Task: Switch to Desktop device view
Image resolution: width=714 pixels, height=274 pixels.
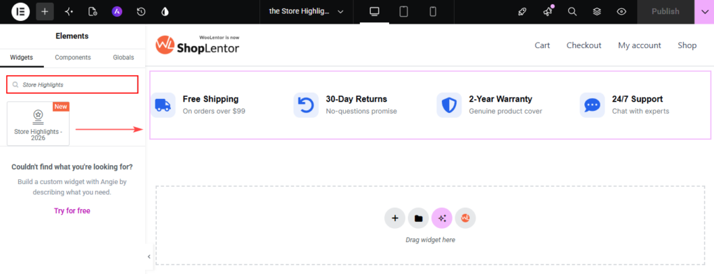Action: tap(374, 11)
